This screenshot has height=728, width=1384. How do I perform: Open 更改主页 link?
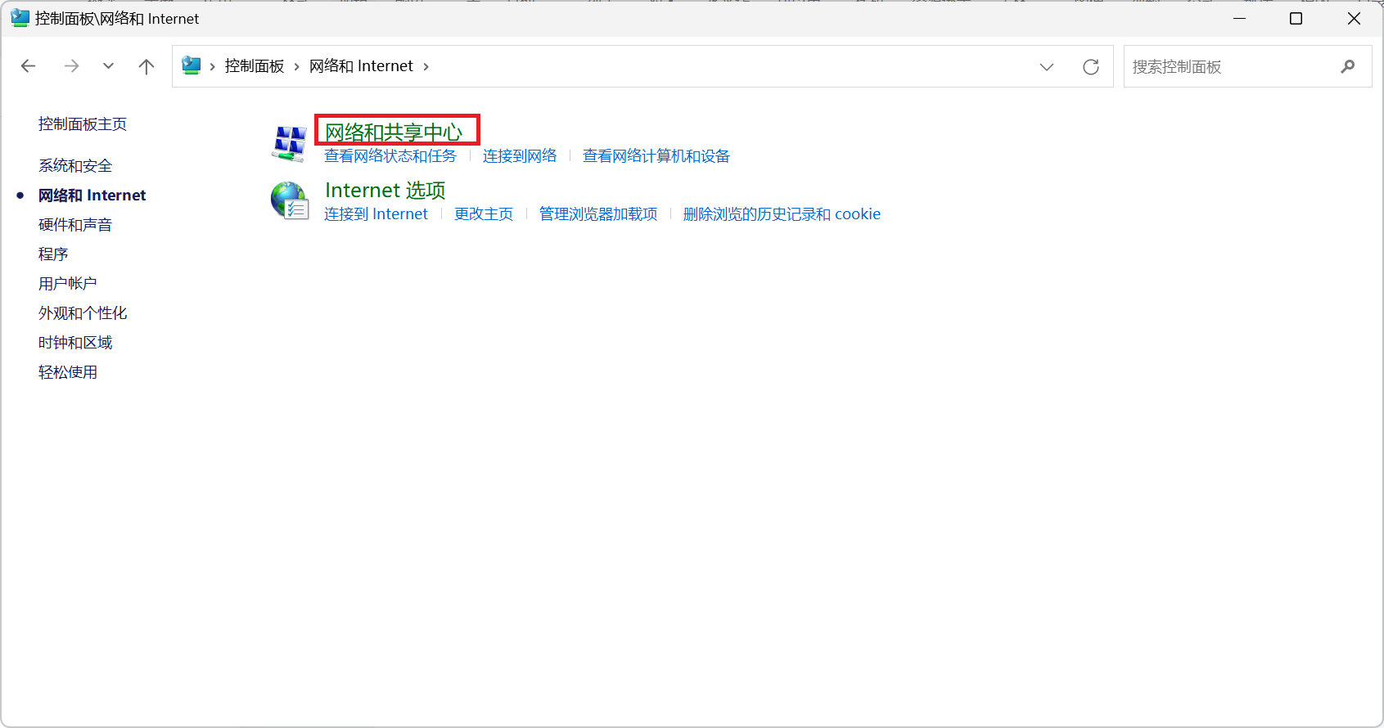(484, 214)
